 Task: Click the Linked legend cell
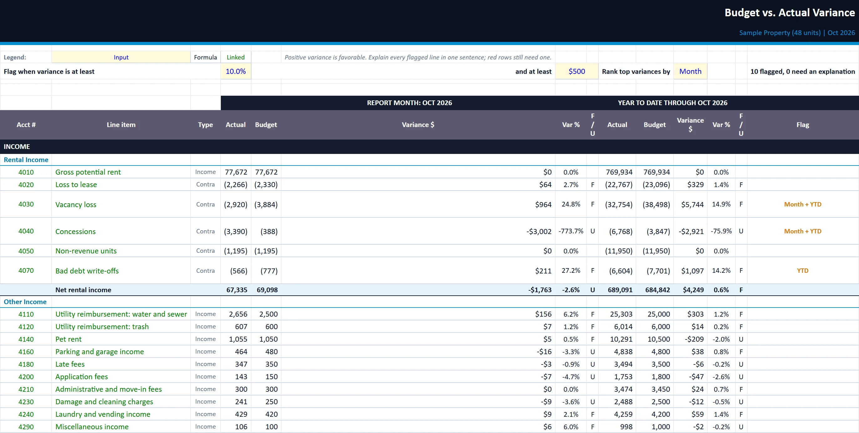pyautogui.click(x=236, y=57)
